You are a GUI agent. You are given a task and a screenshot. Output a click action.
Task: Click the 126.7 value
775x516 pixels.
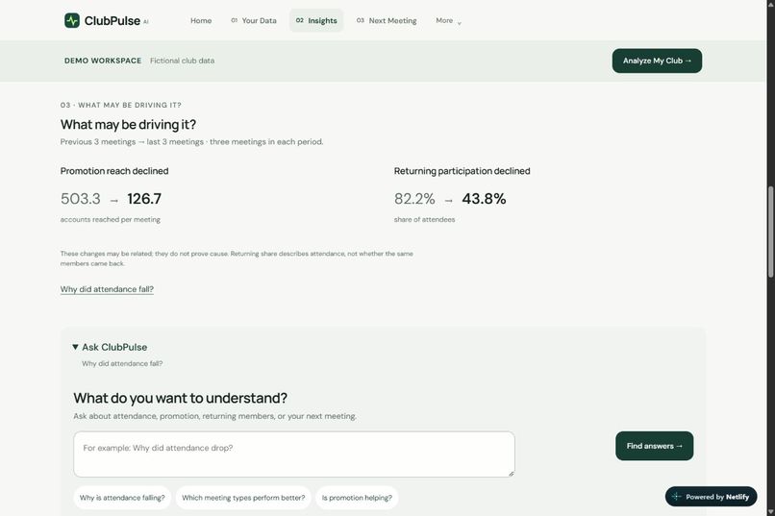(144, 199)
